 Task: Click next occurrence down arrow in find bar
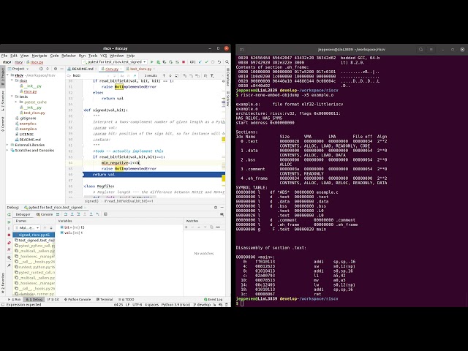click(170, 76)
